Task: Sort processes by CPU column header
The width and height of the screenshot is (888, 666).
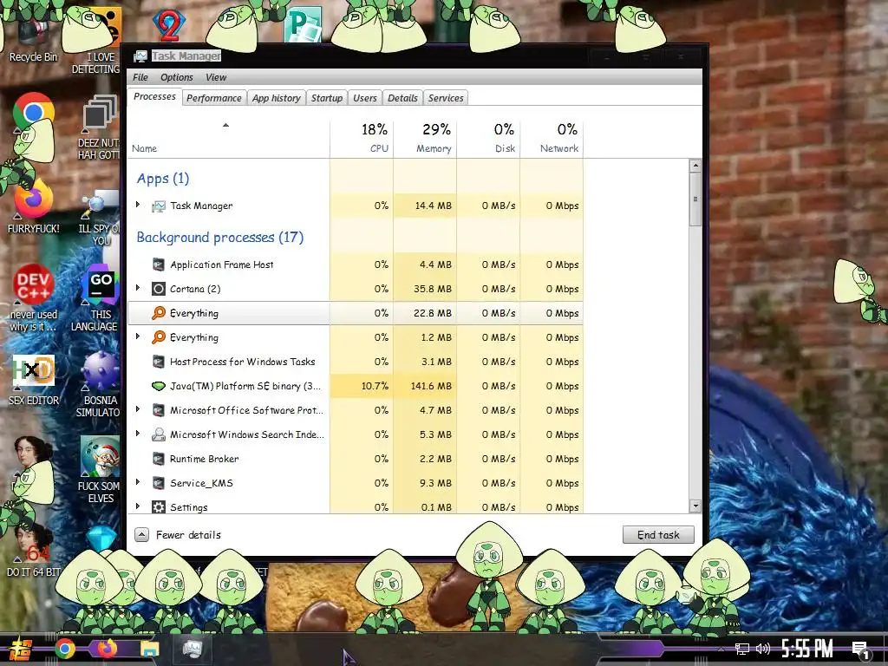Action: coord(362,140)
